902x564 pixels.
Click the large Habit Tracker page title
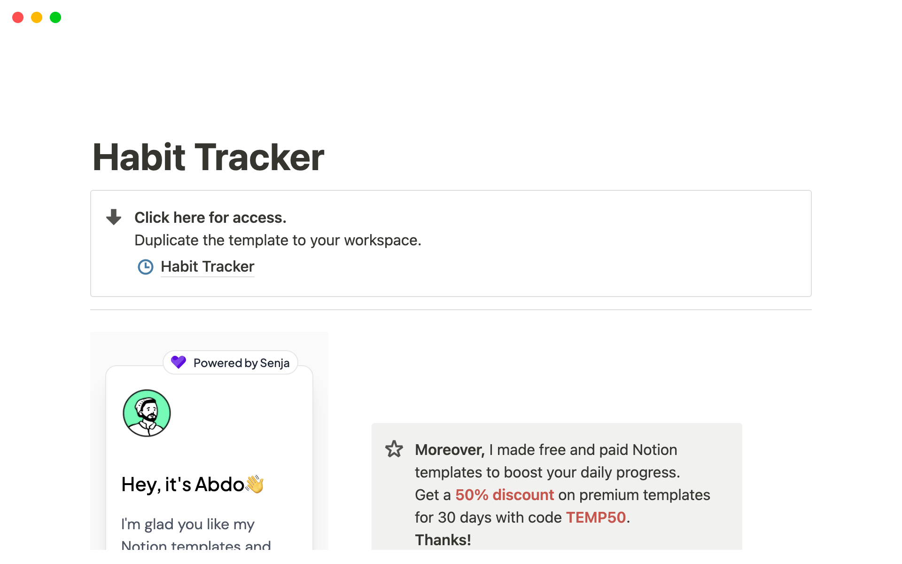pos(208,157)
